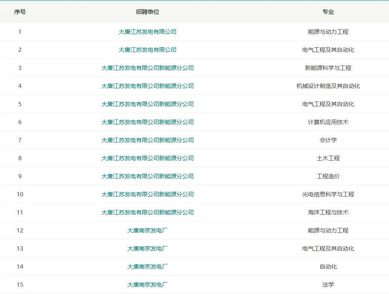Select the 自动化 cell in row 14

328,267
